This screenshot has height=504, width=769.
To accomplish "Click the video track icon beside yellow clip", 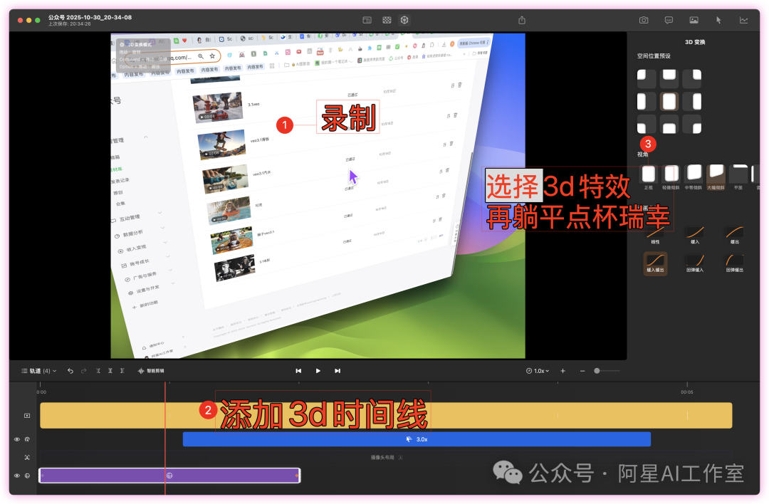I will tap(27, 416).
